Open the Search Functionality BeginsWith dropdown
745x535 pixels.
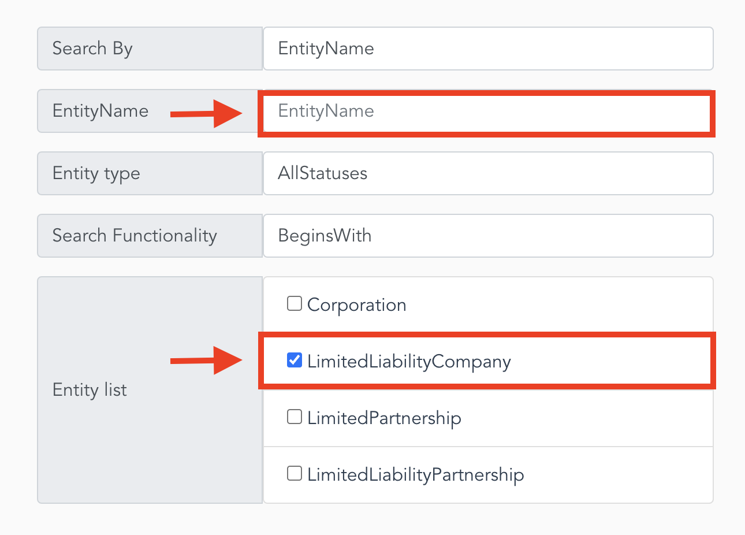point(488,236)
